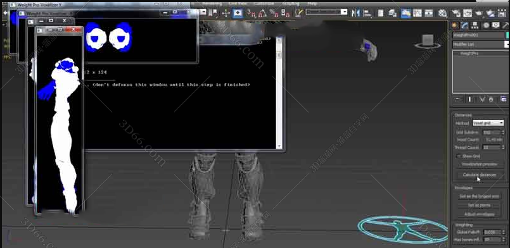Click the Adjust envelopes button
The height and width of the screenshot is (248, 510).
click(x=479, y=214)
